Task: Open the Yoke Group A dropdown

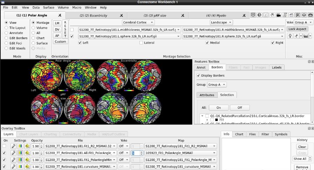Action: click(303, 22)
